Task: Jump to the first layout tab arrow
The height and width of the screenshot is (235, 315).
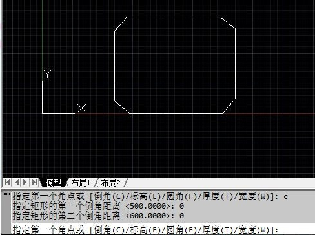Action: point(8,183)
